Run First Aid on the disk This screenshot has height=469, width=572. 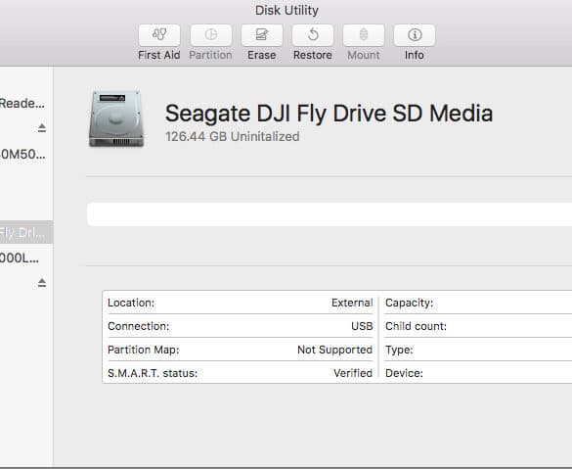tap(159, 35)
